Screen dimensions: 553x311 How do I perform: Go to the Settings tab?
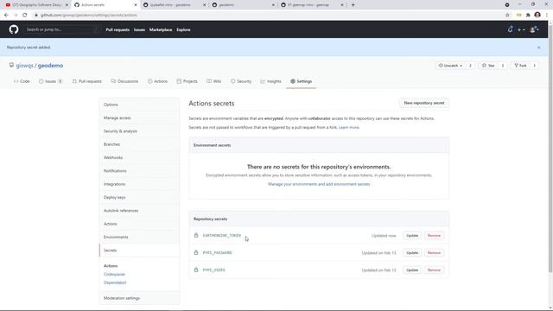[x=302, y=81]
